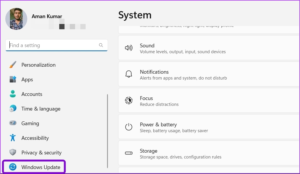Click the 'Reduce distractions' description
Viewport: 300px width, 174px height.
point(159,104)
